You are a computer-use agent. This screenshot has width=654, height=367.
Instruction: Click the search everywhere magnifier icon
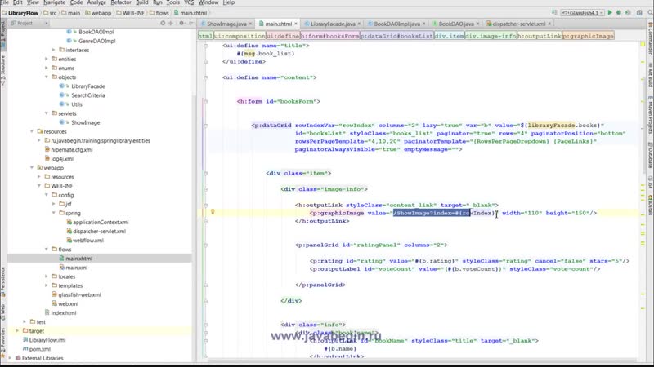[x=650, y=13]
